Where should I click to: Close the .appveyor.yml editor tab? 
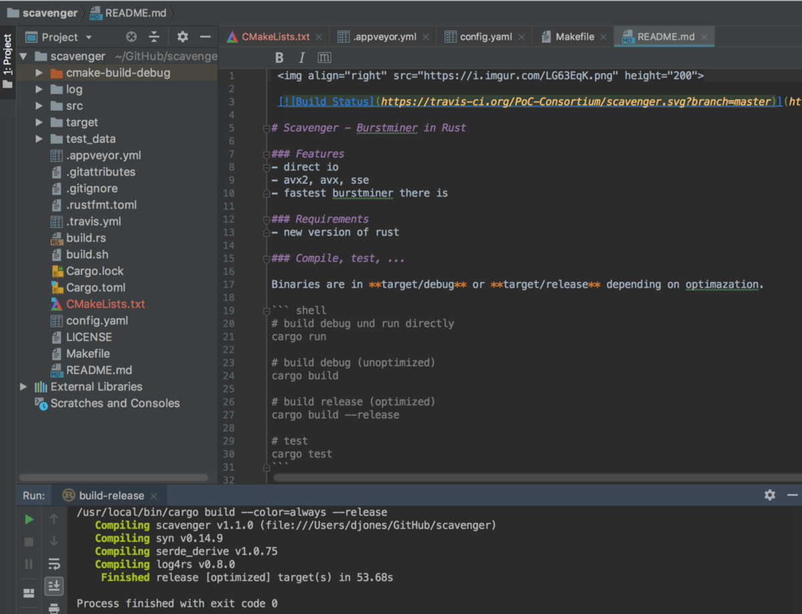[426, 37]
